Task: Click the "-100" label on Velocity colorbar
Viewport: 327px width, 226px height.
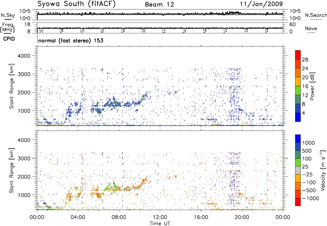Action: tap(309, 182)
